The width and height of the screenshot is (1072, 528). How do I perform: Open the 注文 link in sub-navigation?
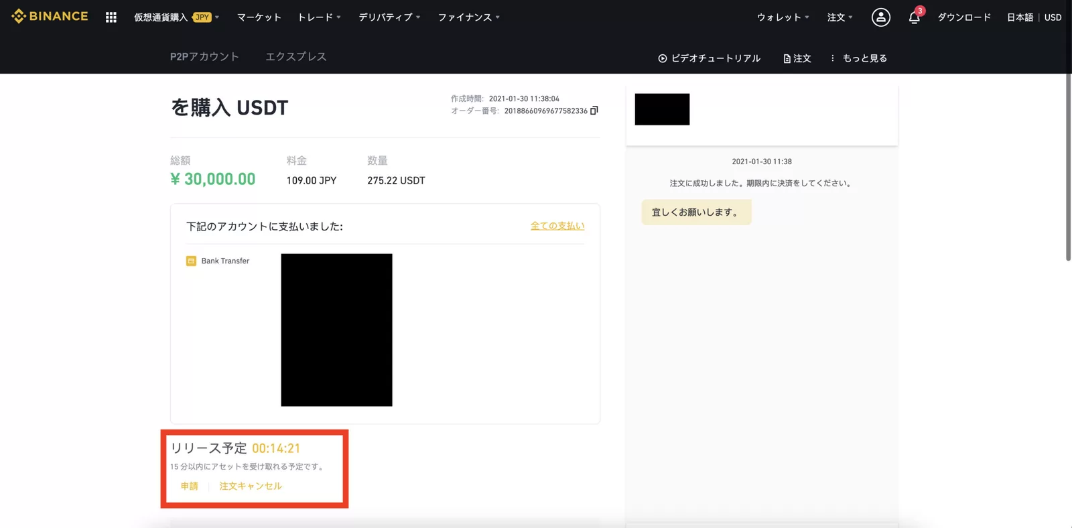pos(797,58)
